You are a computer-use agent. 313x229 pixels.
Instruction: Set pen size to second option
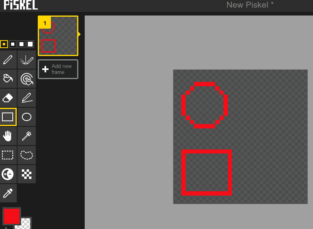pyautogui.click(x=13, y=44)
